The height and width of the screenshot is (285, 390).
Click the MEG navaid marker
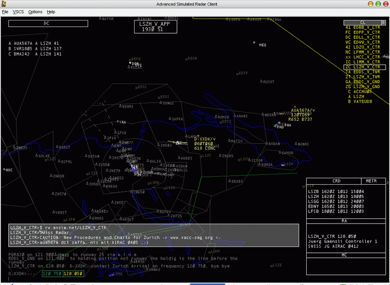click(x=254, y=43)
